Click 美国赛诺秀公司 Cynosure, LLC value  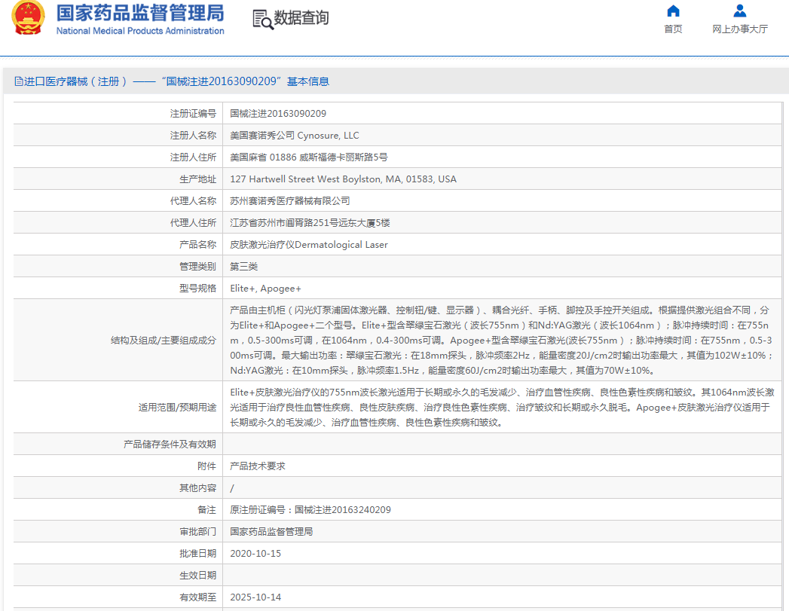pyautogui.click(x=295, y=136)
